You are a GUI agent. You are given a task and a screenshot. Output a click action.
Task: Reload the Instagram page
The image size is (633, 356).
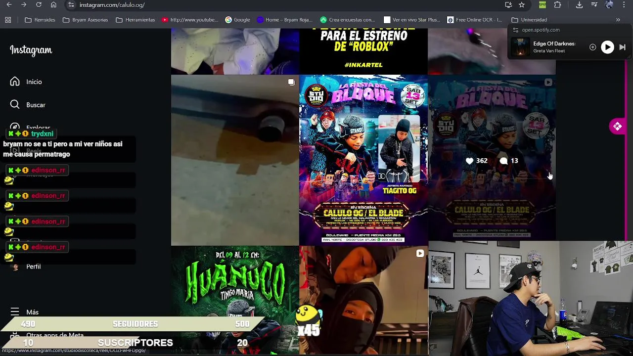coord(39,5)
